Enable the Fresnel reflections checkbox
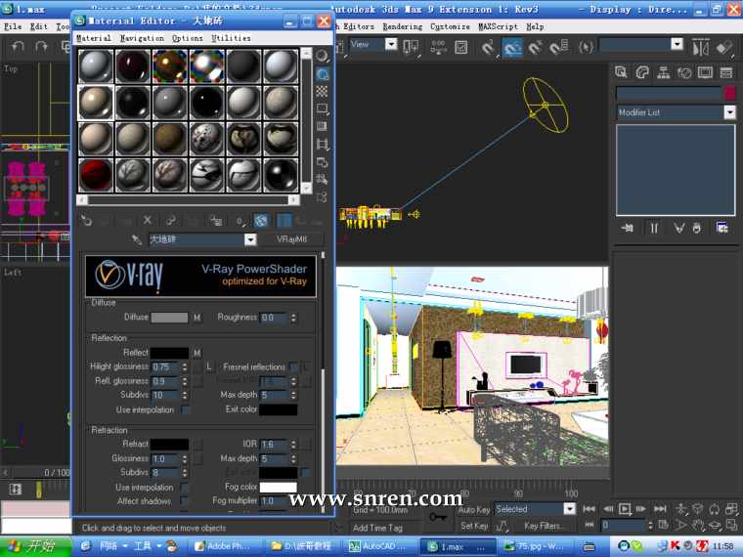 pyautogui.click(x=293, y=366)
